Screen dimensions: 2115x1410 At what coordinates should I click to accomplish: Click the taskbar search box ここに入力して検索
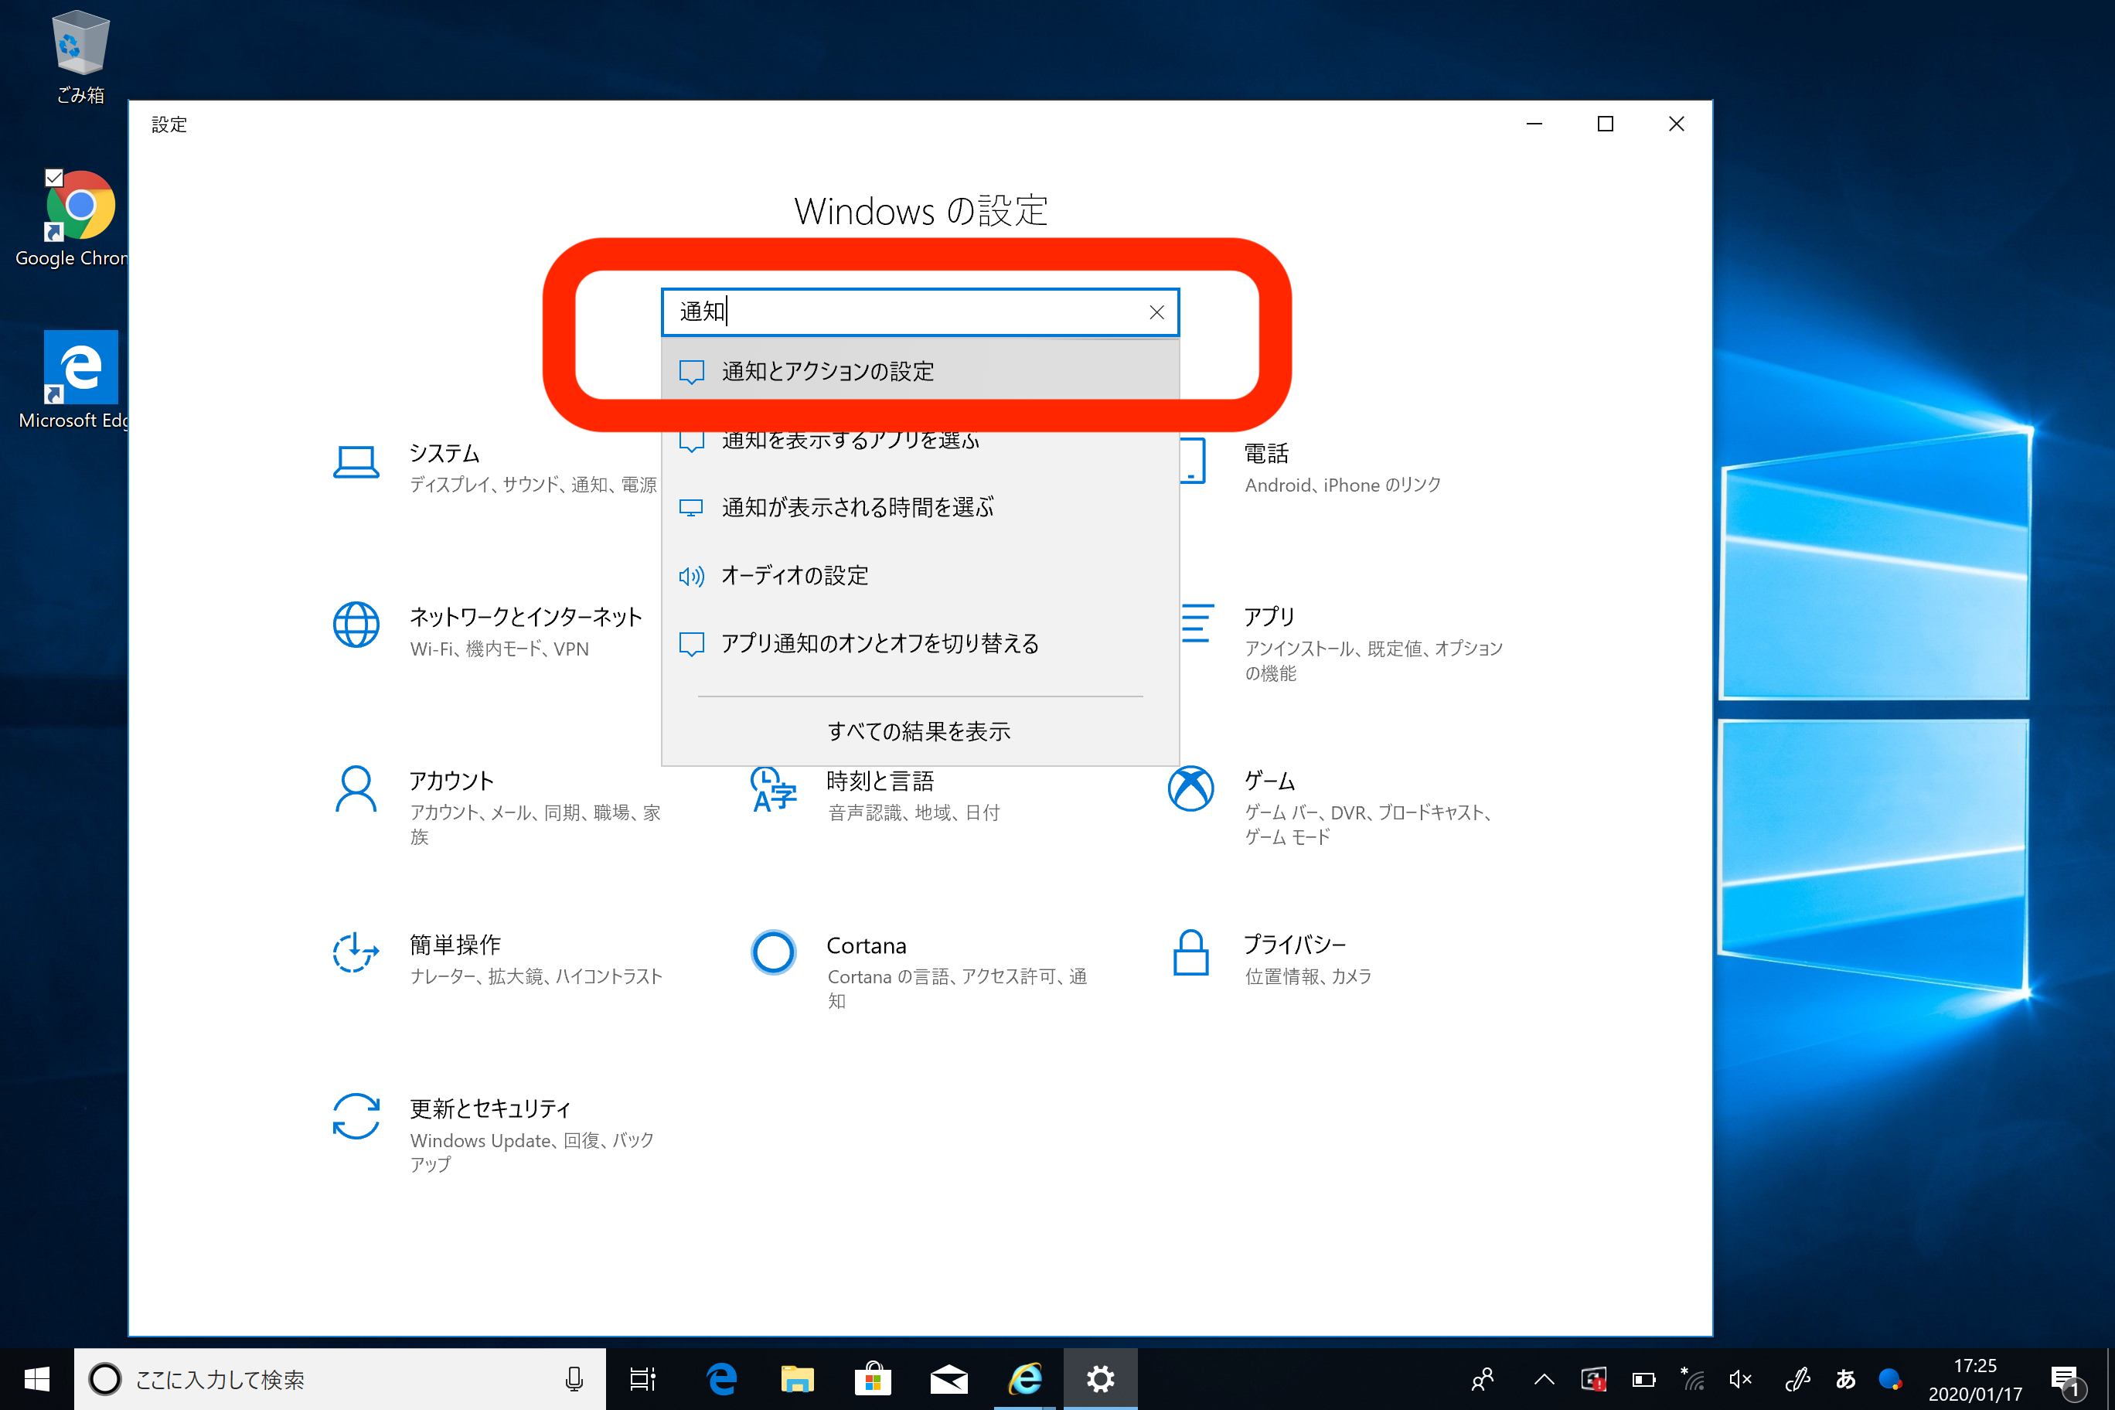pos(340,1378)
